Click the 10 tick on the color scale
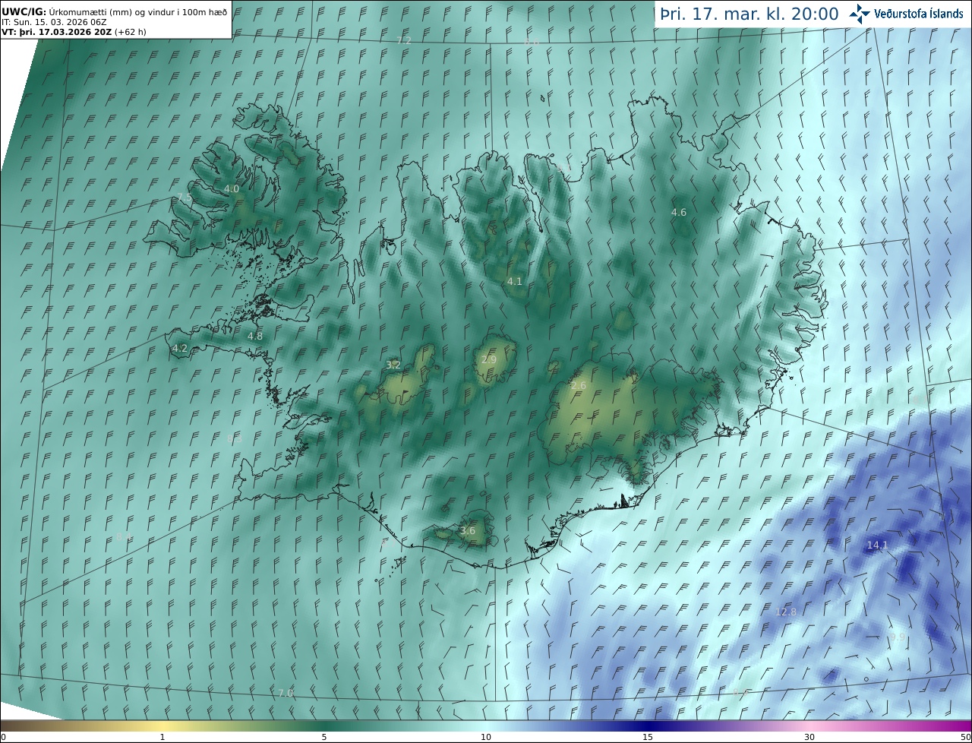This screenshot has height=743, width=972. pyautogui.click(x=486, y=737)
